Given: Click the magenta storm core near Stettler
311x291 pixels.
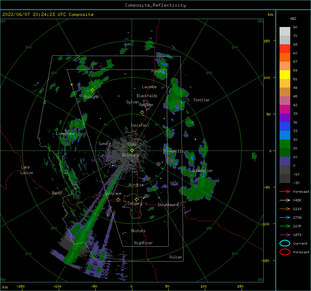Looking at the screenshot, I should point(177,106).
